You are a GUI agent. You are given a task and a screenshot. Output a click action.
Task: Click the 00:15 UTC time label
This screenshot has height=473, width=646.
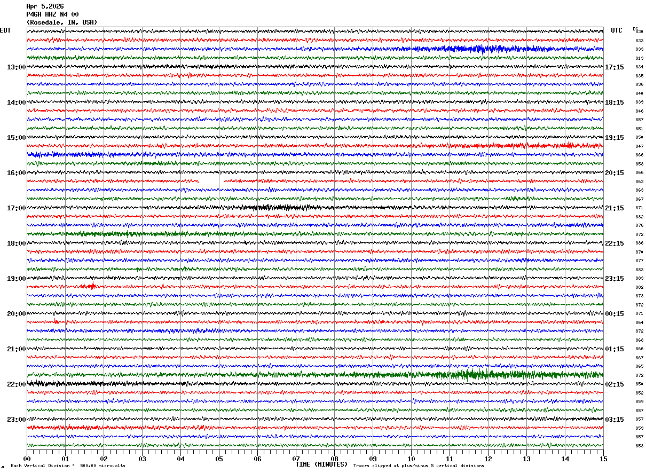click(615, 313)
